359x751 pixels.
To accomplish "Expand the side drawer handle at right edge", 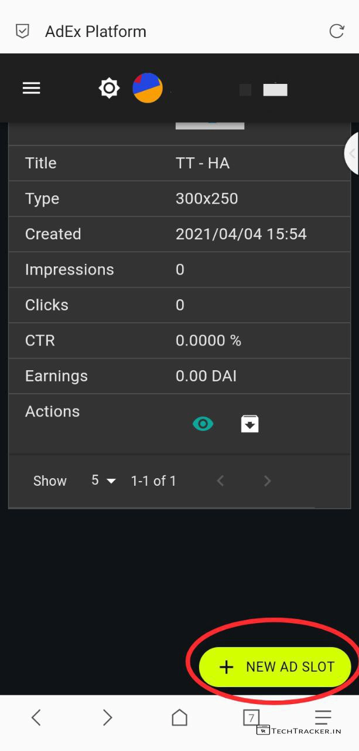I will click(x=352, y=154).
